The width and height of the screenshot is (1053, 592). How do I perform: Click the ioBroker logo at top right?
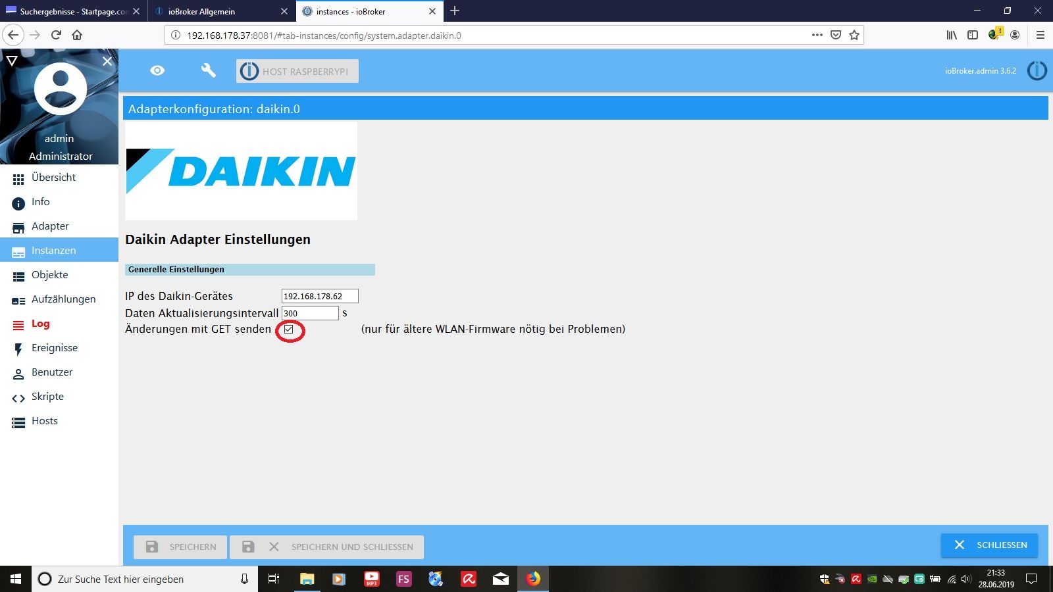coord(1037,70)
